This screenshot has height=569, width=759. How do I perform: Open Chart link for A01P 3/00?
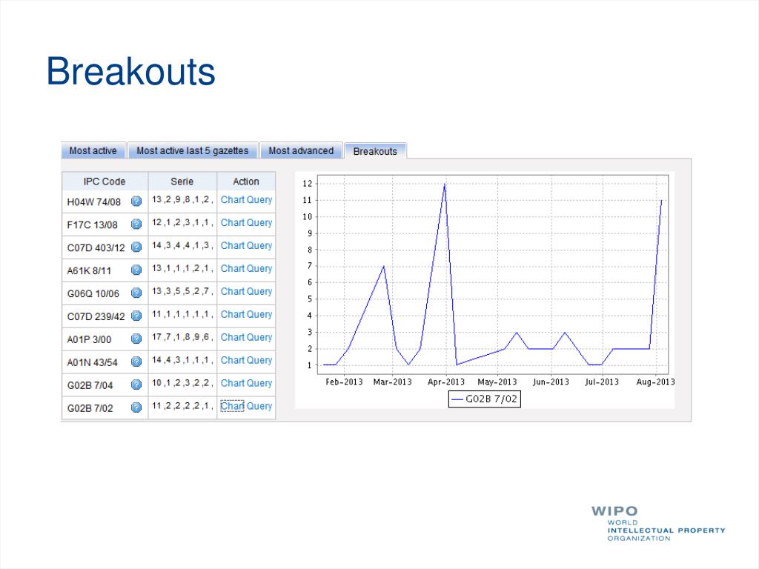[232, 337]
